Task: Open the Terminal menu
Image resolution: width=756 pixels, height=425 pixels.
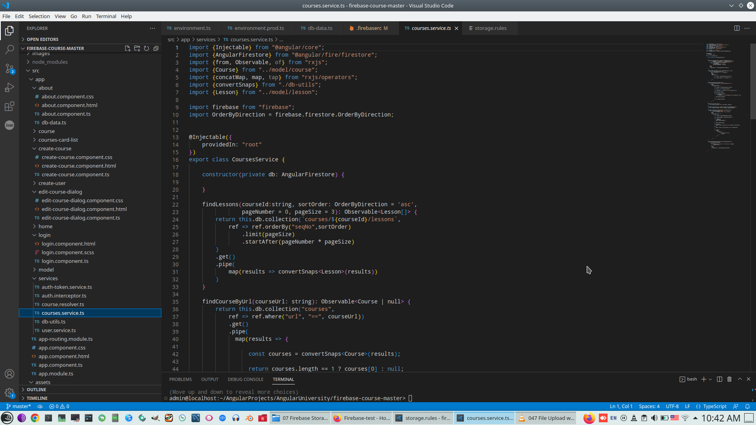Action: point(106,16)
